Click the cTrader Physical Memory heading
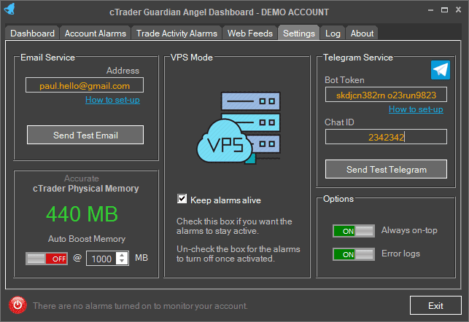 pyautogui.click(x=86, y=189)
